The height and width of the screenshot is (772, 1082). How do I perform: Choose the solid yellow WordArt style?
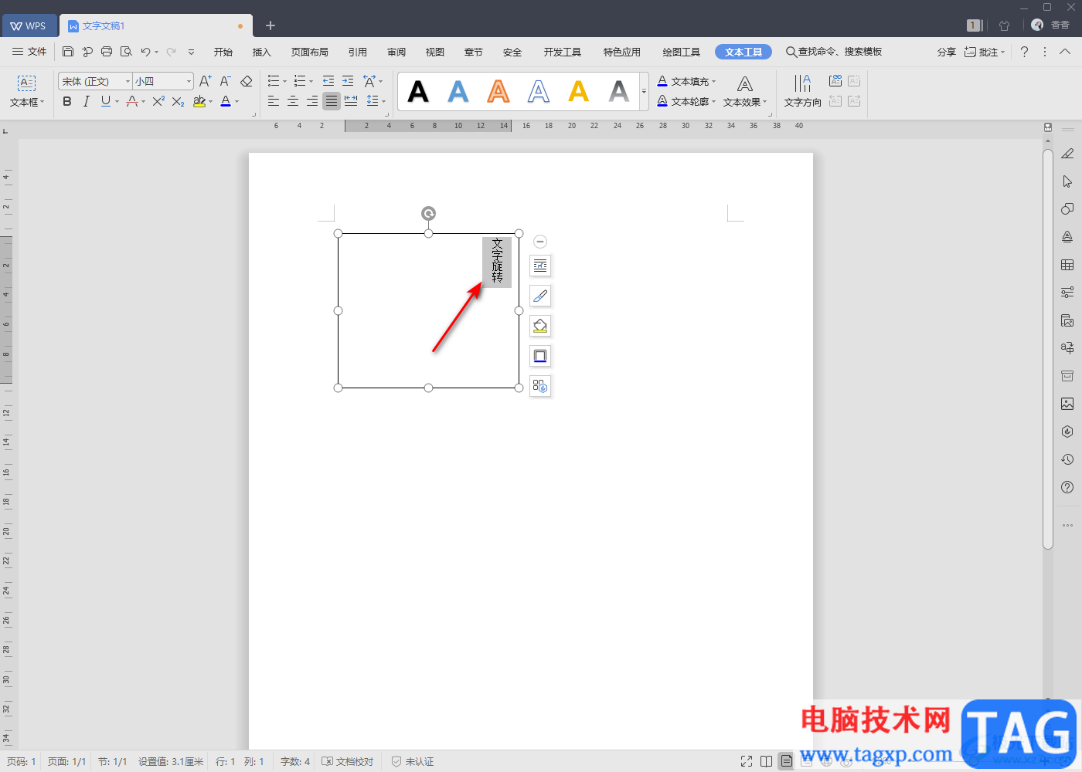579,92
